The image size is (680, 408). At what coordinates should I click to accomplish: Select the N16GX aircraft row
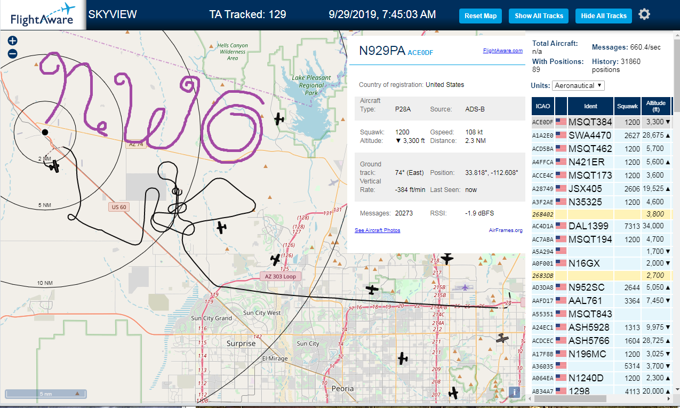601,263
